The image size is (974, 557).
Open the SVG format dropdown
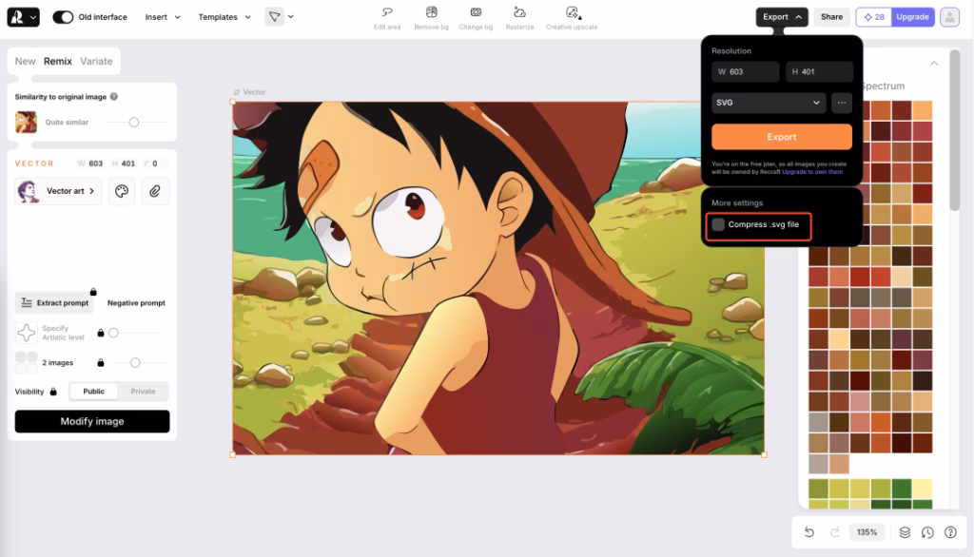point(769,103)
